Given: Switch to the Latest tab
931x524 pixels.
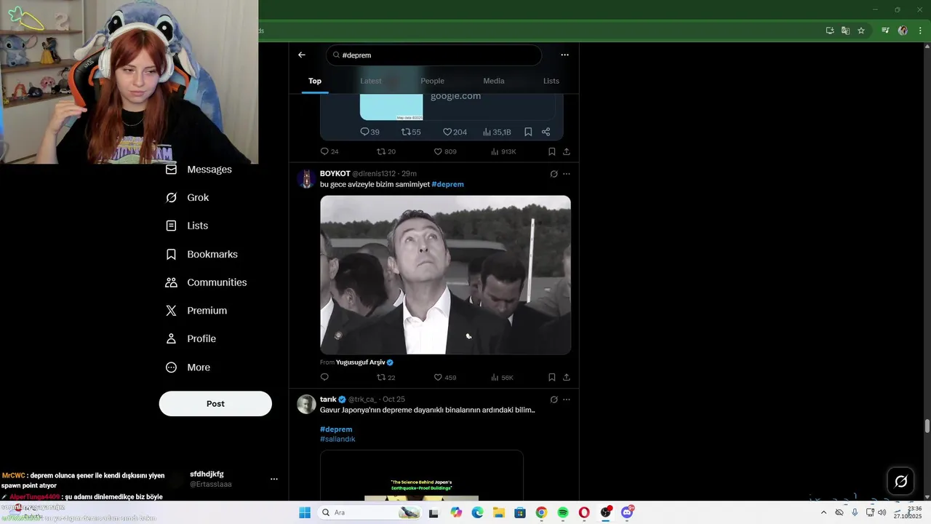Looking at the screenshot, I should coord(371,81).
